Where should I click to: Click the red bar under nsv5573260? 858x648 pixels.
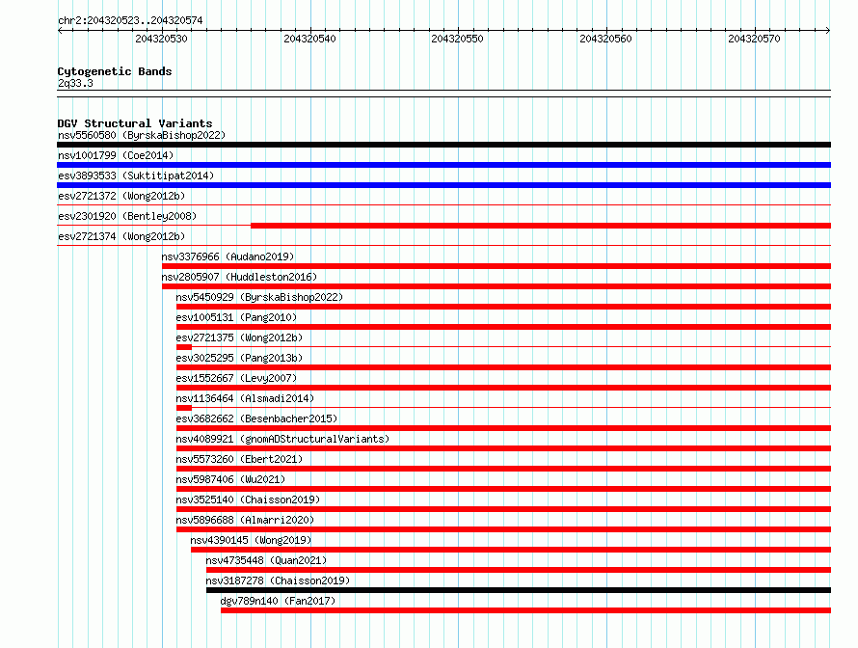click(503, 469)
